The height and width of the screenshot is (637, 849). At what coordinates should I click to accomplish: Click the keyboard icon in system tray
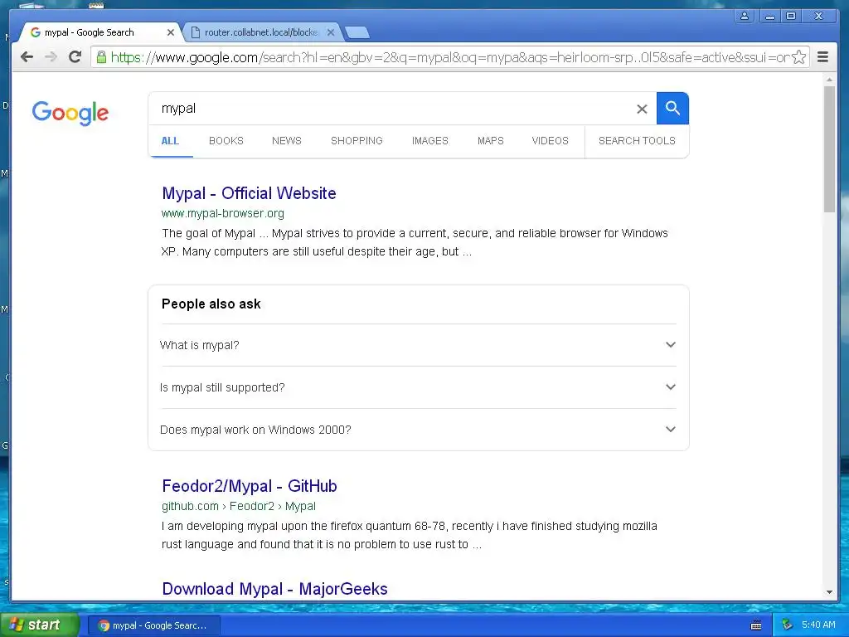pyautogui.click(x=756, y=625)
